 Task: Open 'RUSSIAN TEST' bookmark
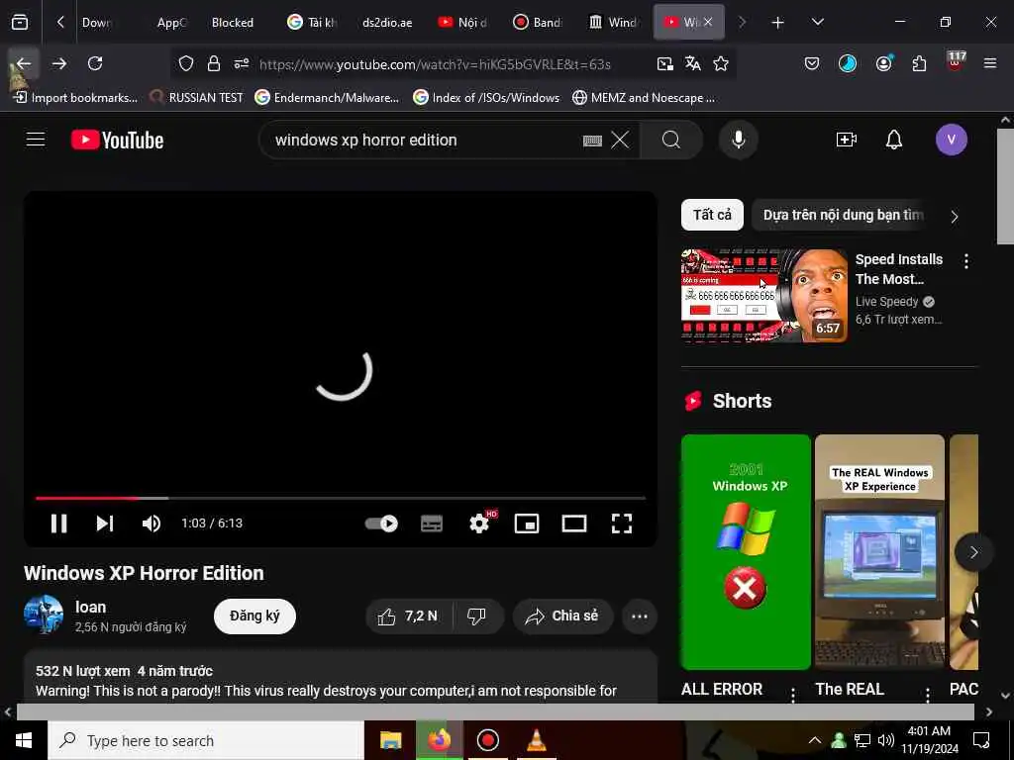(197, 98)
